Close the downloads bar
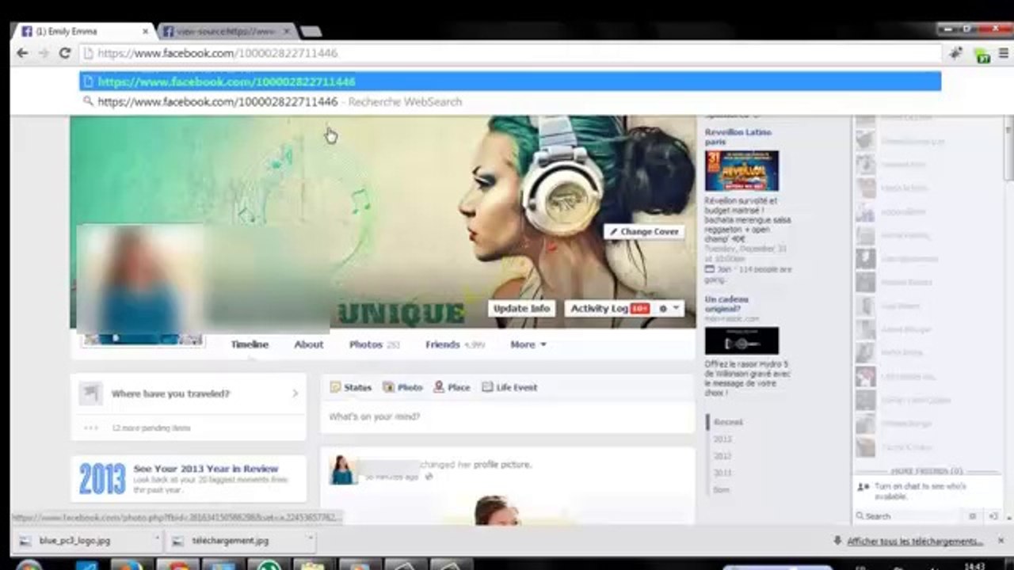The width and height of the screenshot is (1014, 570). (1001, 541)
